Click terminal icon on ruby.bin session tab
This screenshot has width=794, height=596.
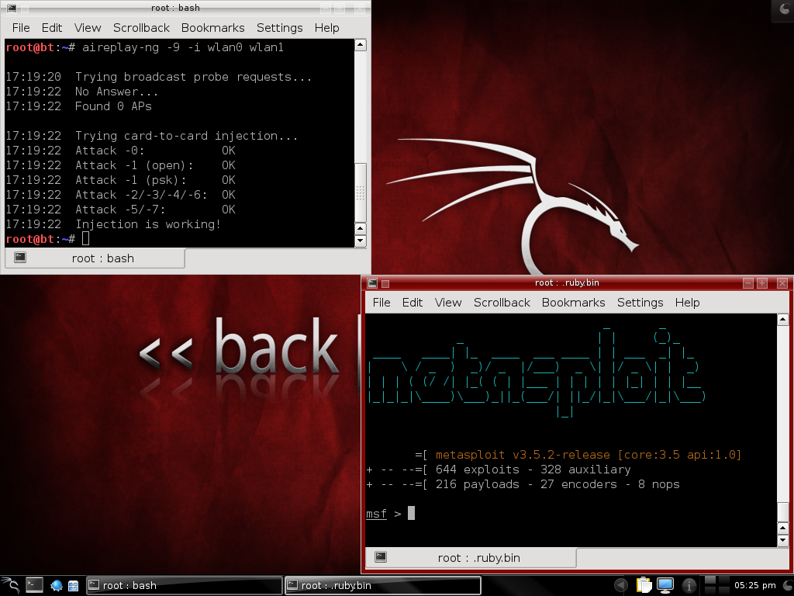[381, 557]
